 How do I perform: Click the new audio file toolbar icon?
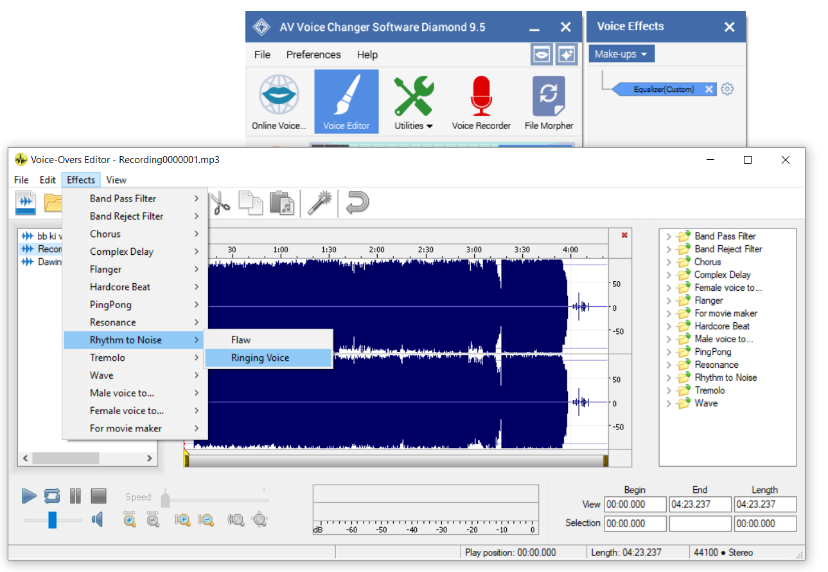[x=26, y=202]
